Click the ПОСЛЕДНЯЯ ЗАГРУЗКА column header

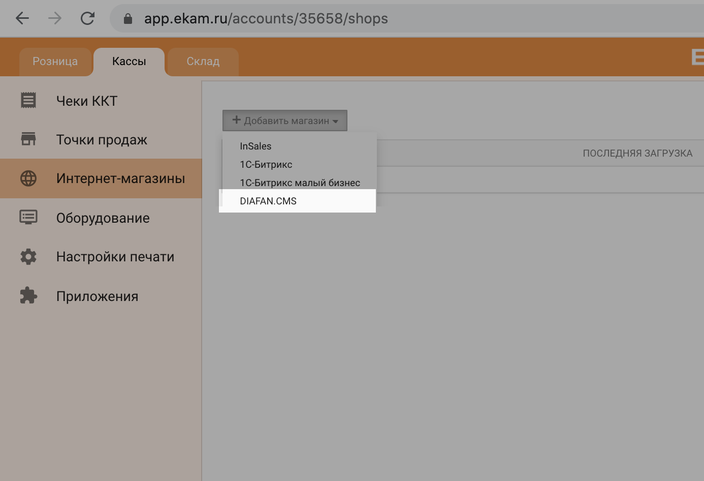(x=637, y=153)
